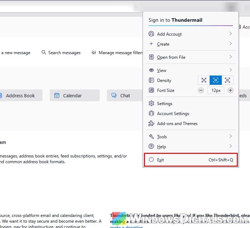The height and width of the screenshot is (228, 250).
Task: Open Settings from the app menu
Action: tap(191, 104)
